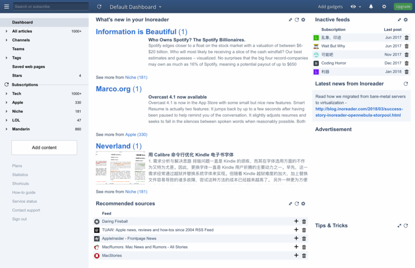Dismiss the MacStories recommendation
This screenshot has height=268, width=415.
pyautogui.click(x=304, y=256)
